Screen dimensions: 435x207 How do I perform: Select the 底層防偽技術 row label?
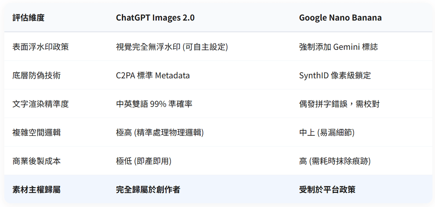37,75
